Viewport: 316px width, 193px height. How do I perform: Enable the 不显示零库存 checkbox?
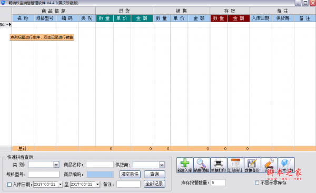[257, 182]
